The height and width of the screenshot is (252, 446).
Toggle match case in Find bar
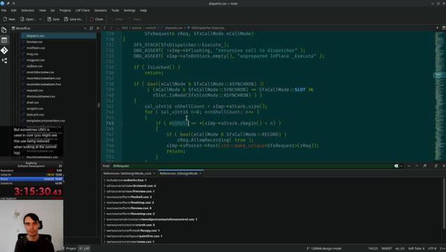tap(425, 166)
